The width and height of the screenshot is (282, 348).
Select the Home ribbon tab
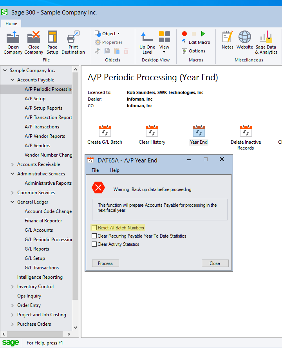pyautogui.click(x=11, y=23)
